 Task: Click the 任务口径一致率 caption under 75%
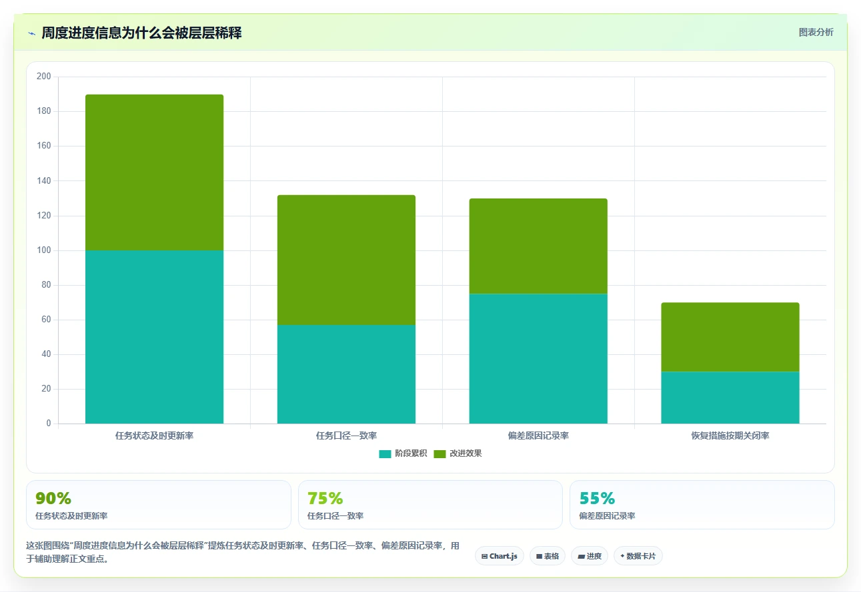coord(335,516)
